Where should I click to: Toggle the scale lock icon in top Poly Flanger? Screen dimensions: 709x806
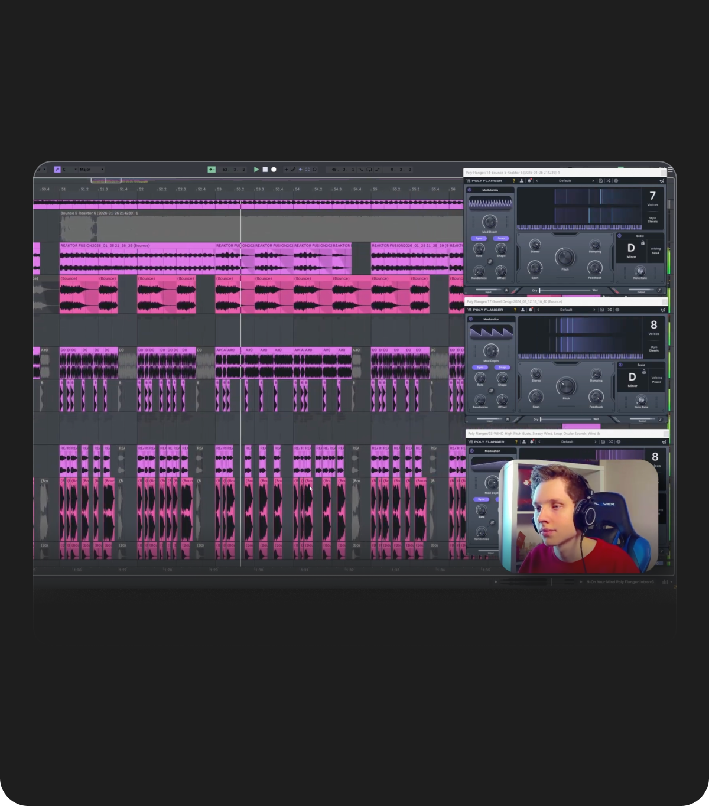click(x=643, y=242)
